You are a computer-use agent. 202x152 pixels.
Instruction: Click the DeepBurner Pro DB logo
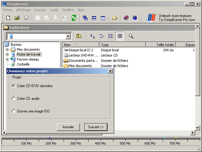pos(151,18)
